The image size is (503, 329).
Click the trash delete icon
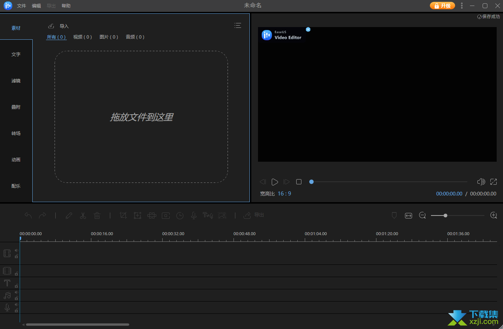click(x=97, y=216)
